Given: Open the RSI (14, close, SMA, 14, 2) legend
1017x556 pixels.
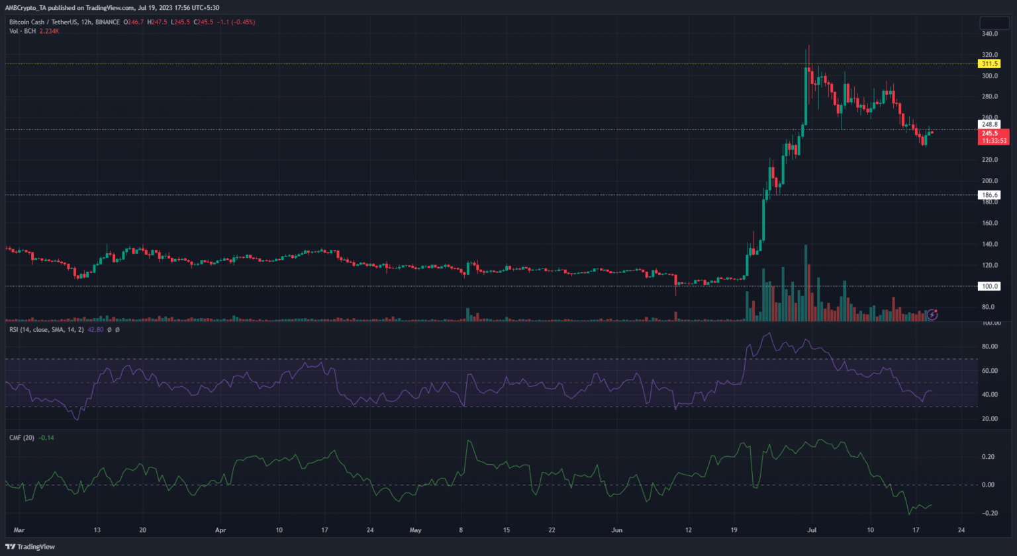Looking at the screenshot, I should coord(46,329).
